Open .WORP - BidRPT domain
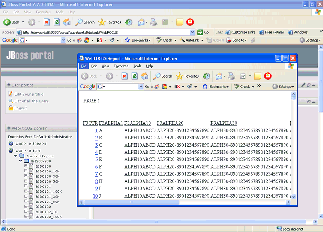Viewport: 323px width, 232px height. [28, 151]
